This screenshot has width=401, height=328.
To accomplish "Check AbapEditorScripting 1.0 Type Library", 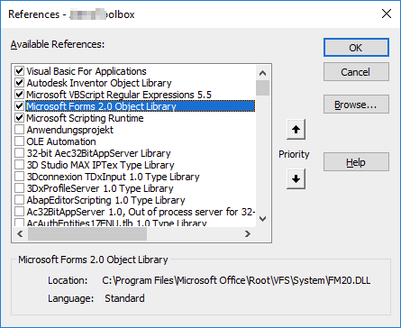I will (x=20, y=200).
